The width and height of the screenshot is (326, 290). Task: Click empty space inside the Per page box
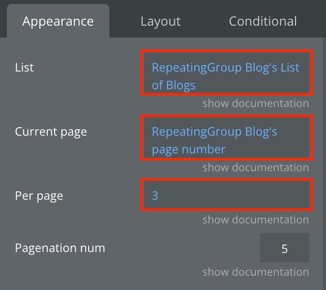click(x=233, y=195)
